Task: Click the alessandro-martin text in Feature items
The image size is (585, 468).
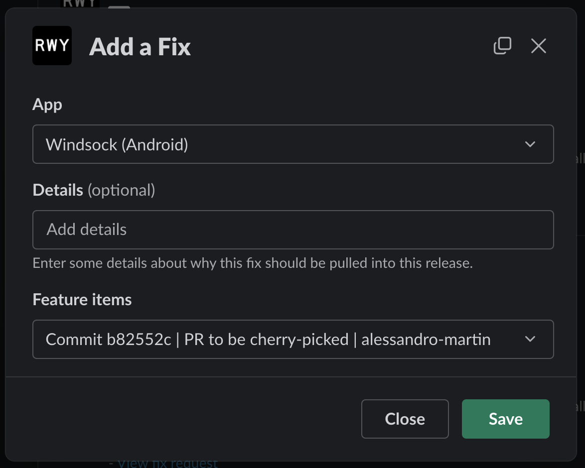Action: 426,340
